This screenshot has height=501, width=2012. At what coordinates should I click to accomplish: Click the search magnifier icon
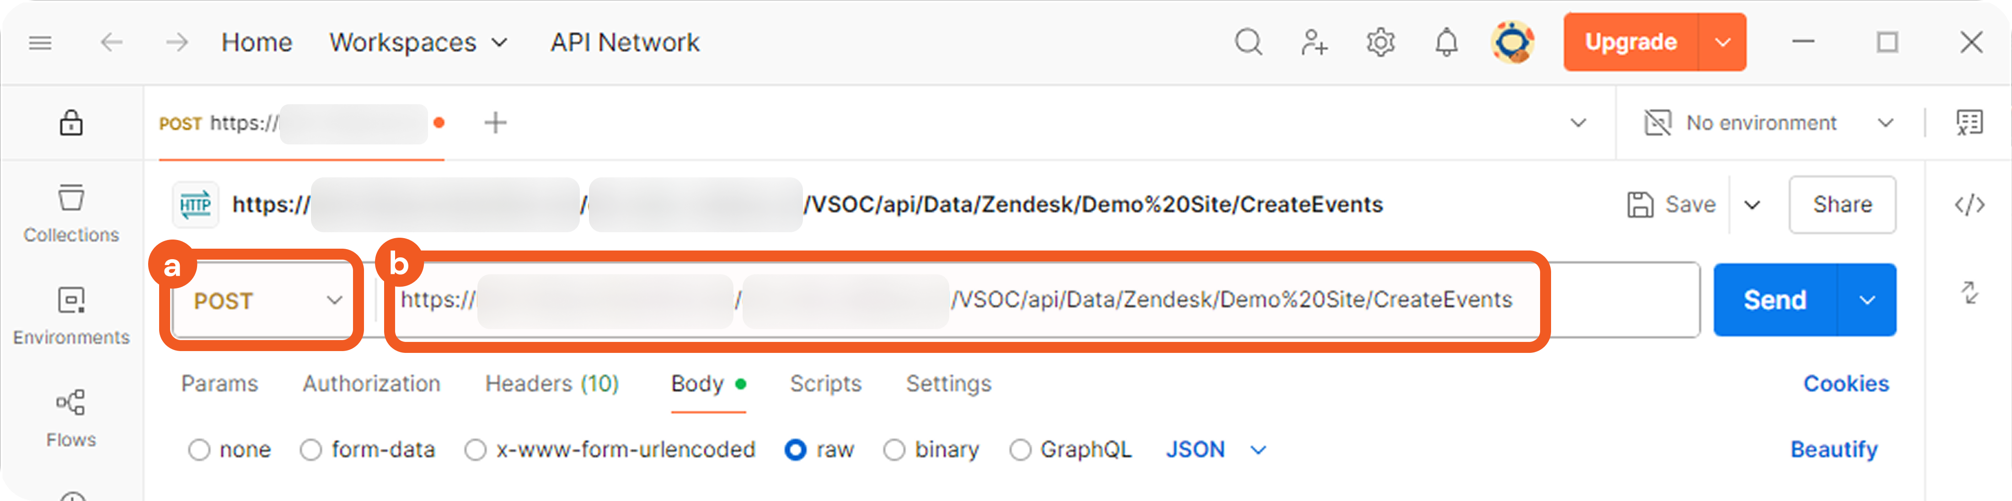1248,42
